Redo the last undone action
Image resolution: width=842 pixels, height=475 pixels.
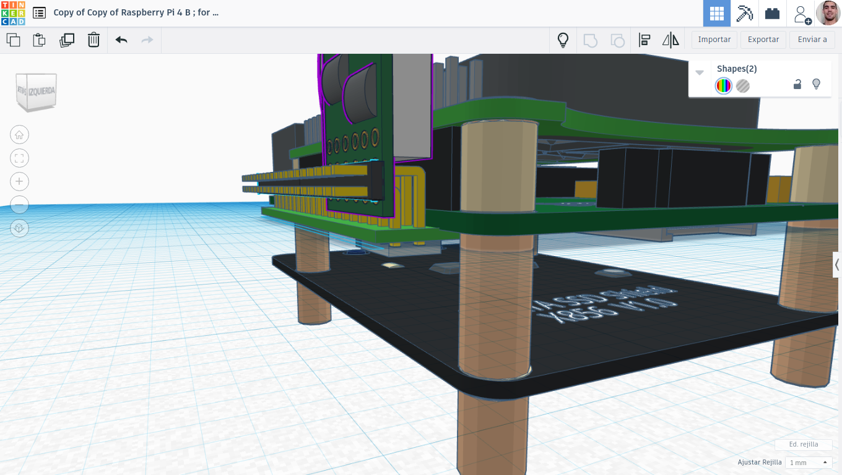(x=147, y=40)
